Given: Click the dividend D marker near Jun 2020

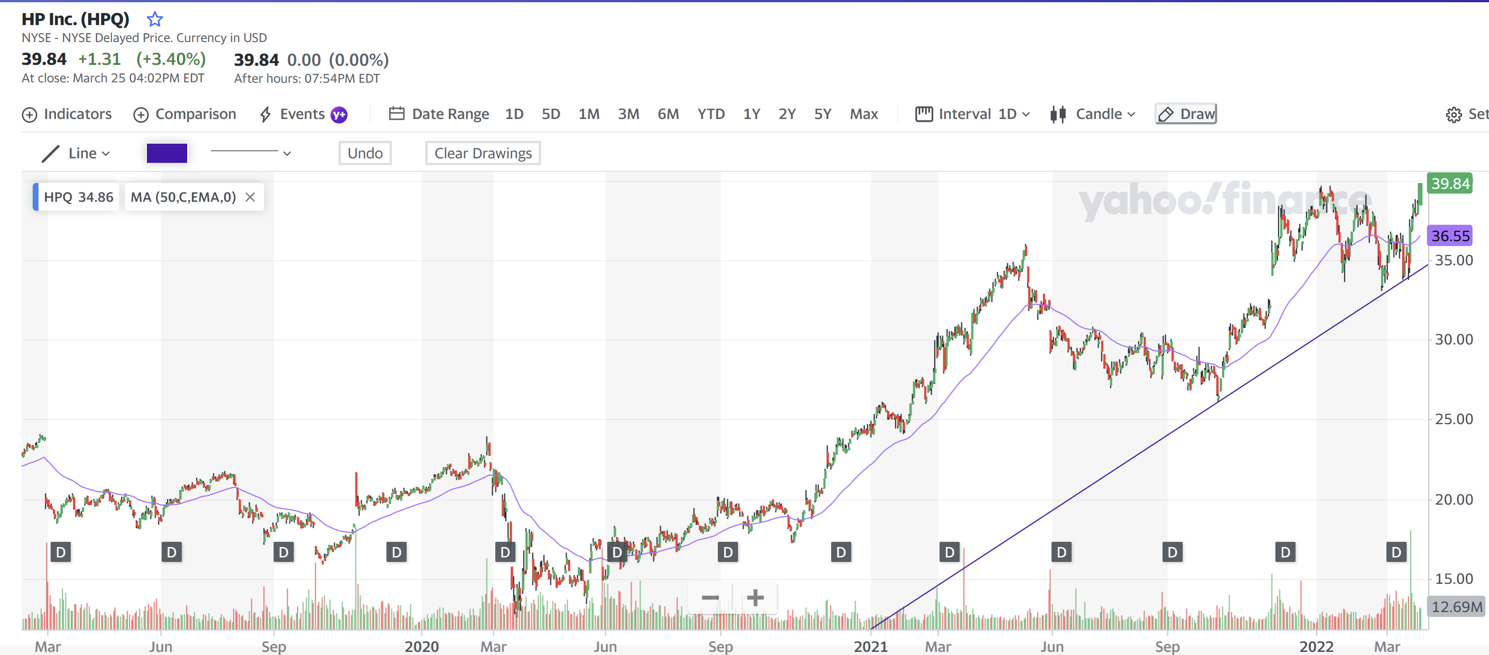Looking at the screenshot, I should pyautogui.click(x=618, y=552).
